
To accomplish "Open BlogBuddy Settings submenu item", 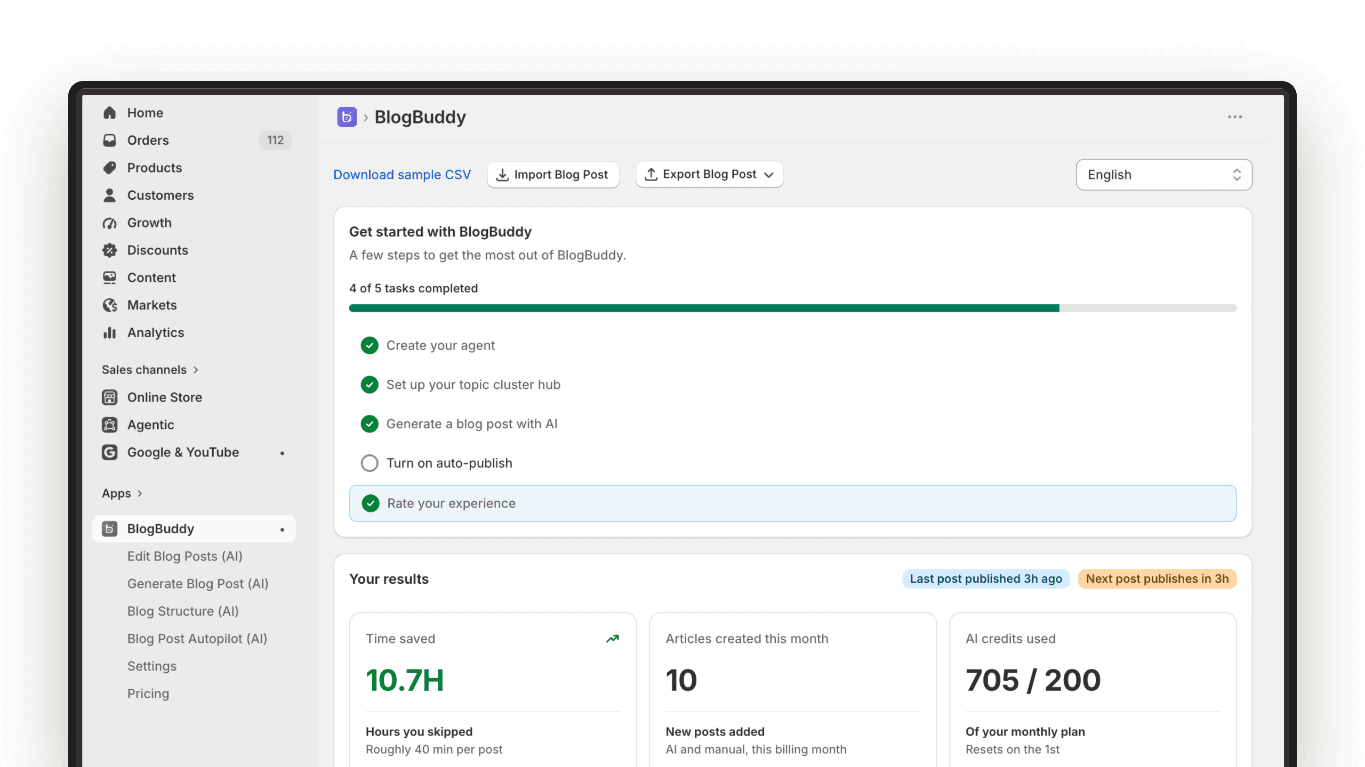I will click(x=152, y=666).
